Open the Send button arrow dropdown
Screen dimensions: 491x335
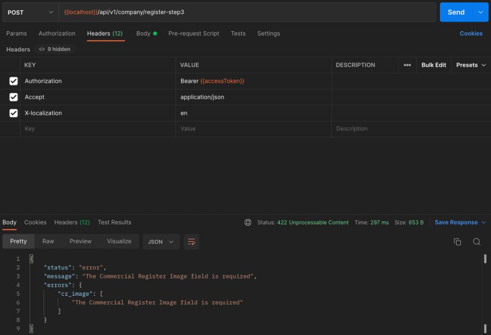tap(481, 12)
